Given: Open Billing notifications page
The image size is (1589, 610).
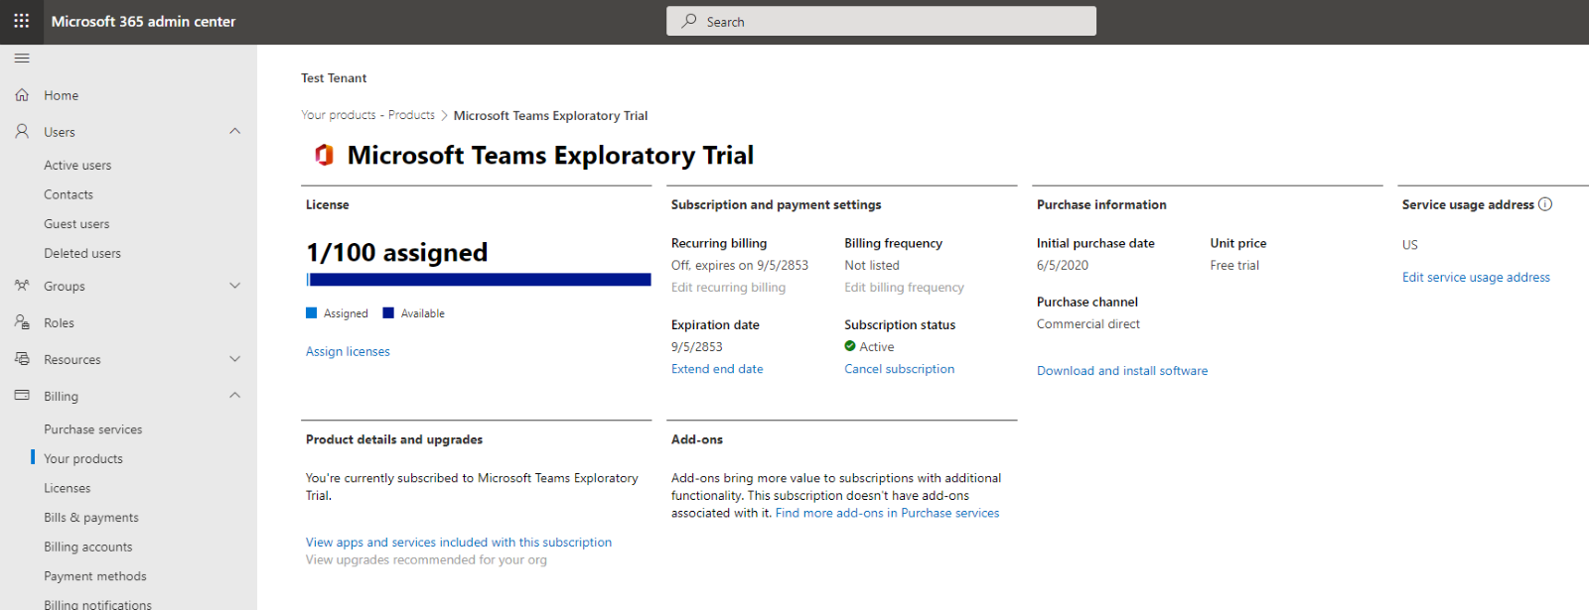Looking at the screenshot, I should 97,604.
